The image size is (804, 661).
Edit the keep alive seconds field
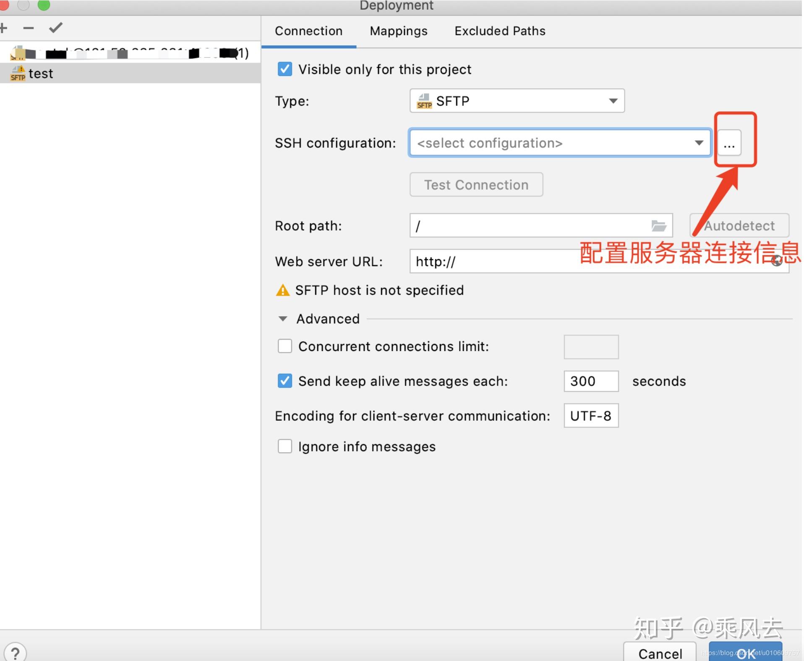[591, 381]
